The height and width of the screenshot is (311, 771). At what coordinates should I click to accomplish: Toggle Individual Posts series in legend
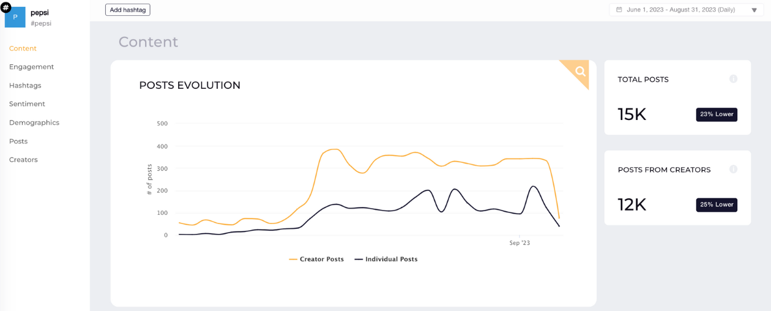tap(386, 260)
